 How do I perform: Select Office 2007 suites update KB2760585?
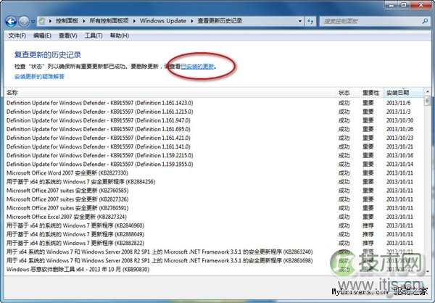click(67, 191)
